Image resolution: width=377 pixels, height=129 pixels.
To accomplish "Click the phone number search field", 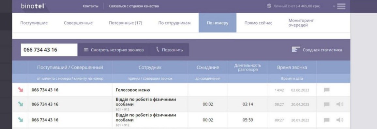I will click(49, 50).
